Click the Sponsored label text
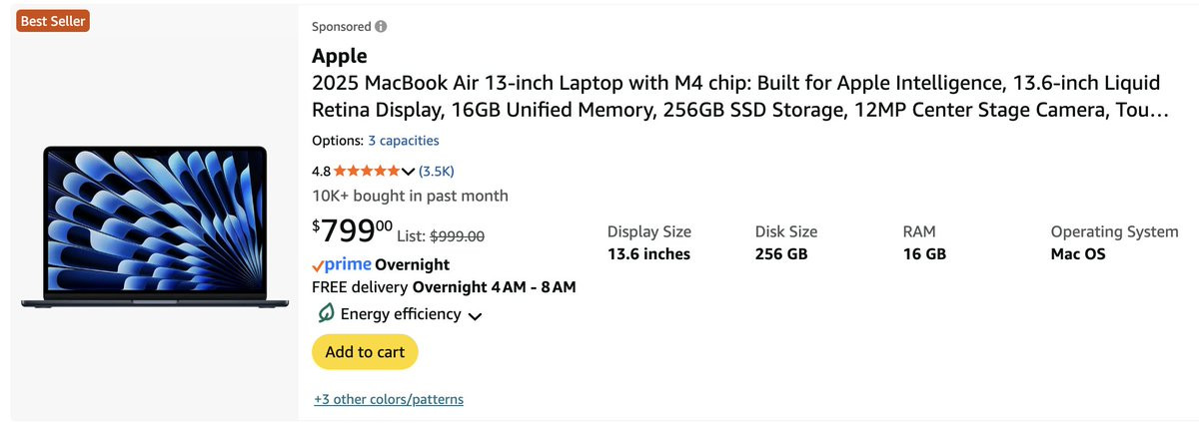1199x428 pixels. click(x=341, y=27)
